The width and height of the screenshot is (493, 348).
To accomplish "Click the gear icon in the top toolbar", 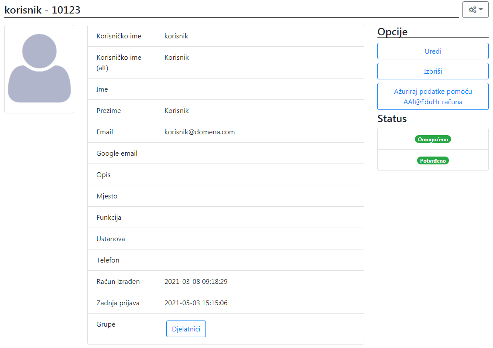I will (472, 9).
